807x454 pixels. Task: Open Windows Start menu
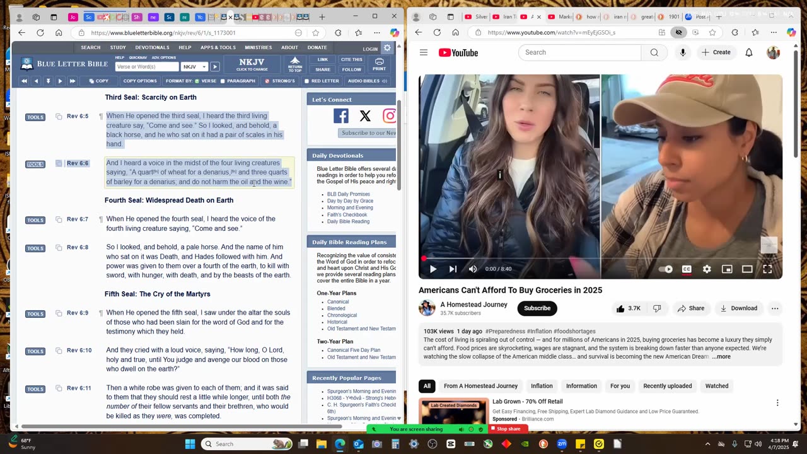[x=190, y=444]
